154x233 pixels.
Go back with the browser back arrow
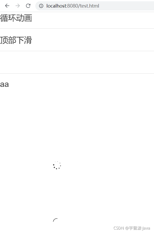tap(7, 6)
